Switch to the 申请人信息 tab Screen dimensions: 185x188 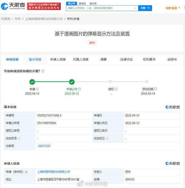coord(58,59)
